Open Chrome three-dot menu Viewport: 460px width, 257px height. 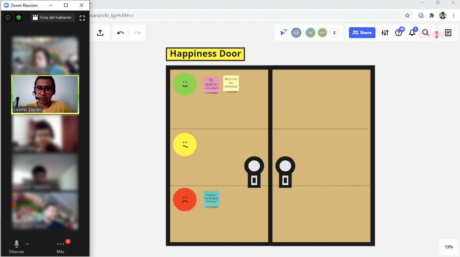[x=453, y=16]
